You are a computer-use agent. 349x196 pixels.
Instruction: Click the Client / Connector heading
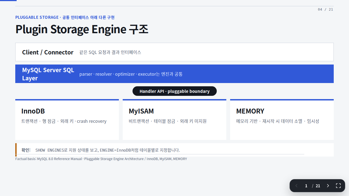pyautogui.click(x=48, y=52)
